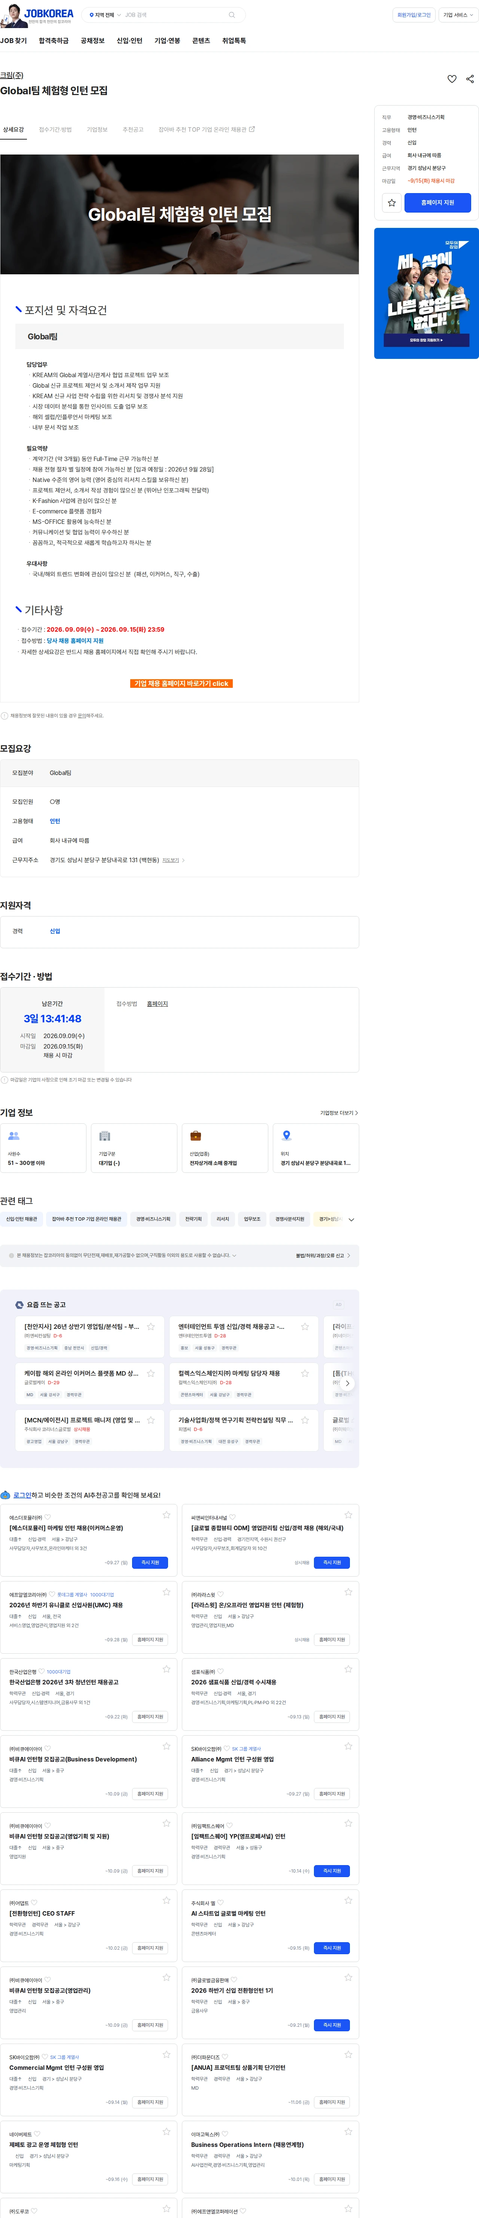Click the 위치 map pin icon card

click(315, 1147)
